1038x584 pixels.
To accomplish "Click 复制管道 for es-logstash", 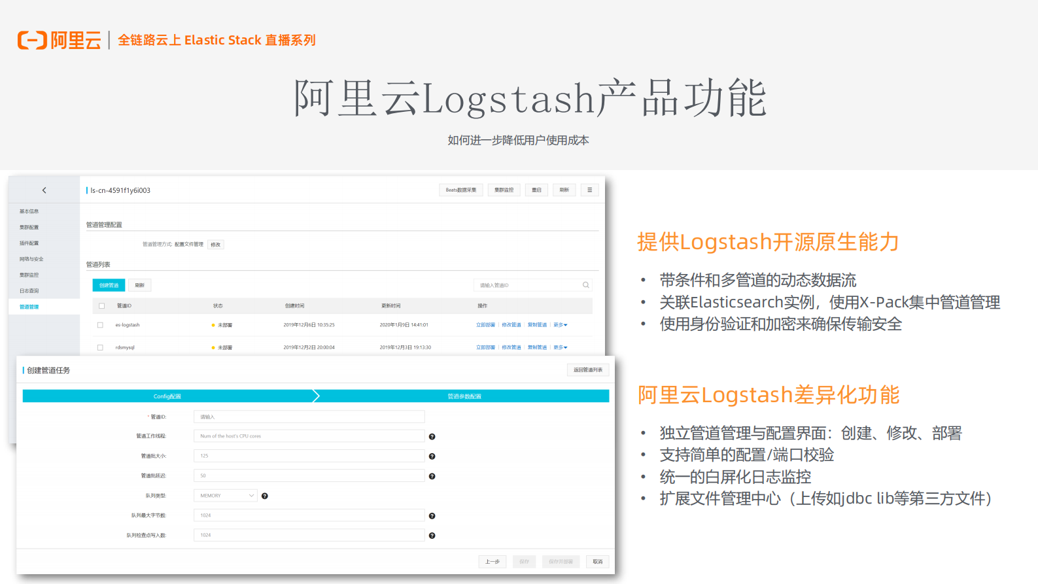I will pos(537,325).
